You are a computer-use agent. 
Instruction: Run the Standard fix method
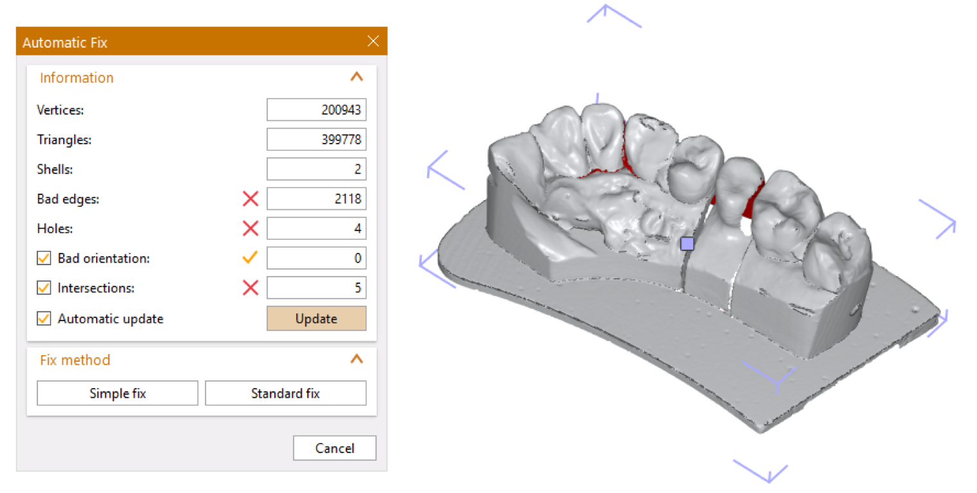285,393
